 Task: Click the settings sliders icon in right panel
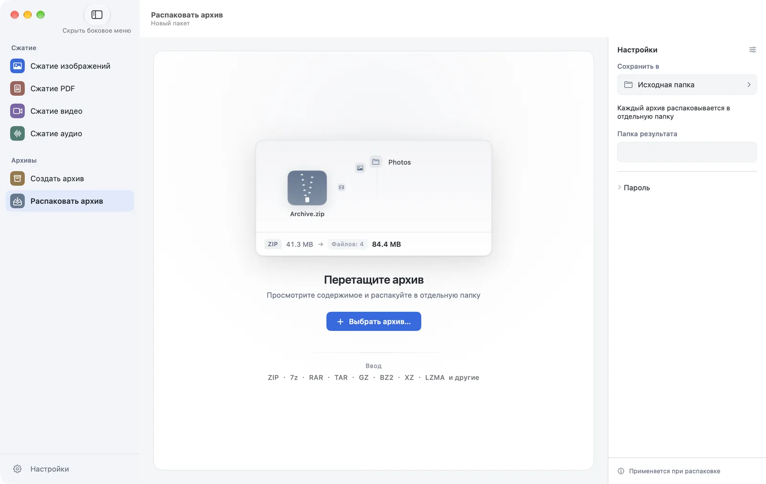(x=753, y=50)
